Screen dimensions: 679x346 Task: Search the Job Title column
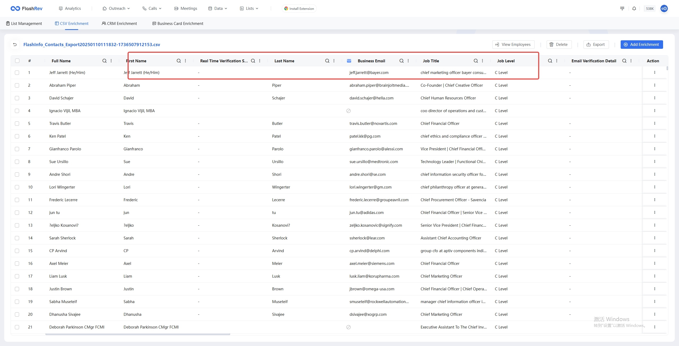click(x=476, y=61)
